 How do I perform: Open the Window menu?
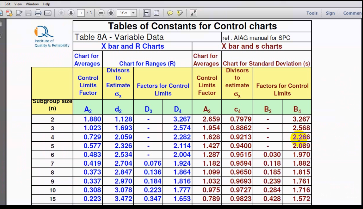pyautogui.click(x=32, y=4)
